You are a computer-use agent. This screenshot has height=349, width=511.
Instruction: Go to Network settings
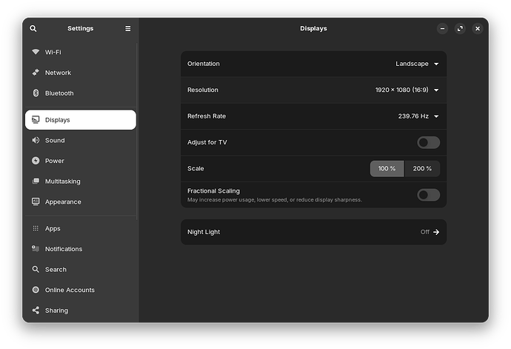point(81,73)
